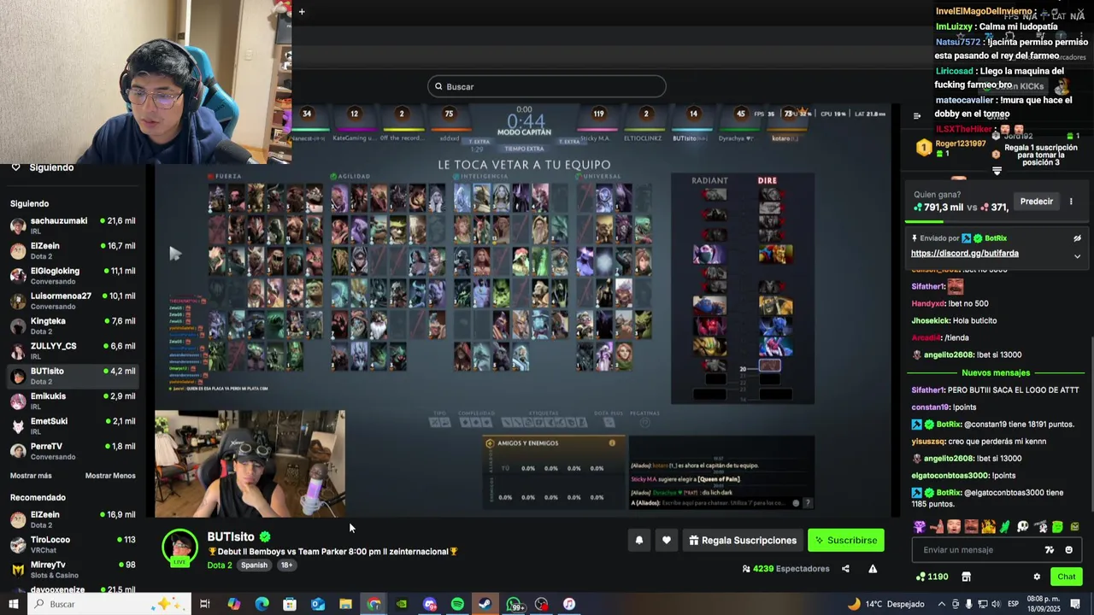This screenshot has height=615, width=1094.
Task: Open Steam from the taskbar
Action: pos(485,604)
